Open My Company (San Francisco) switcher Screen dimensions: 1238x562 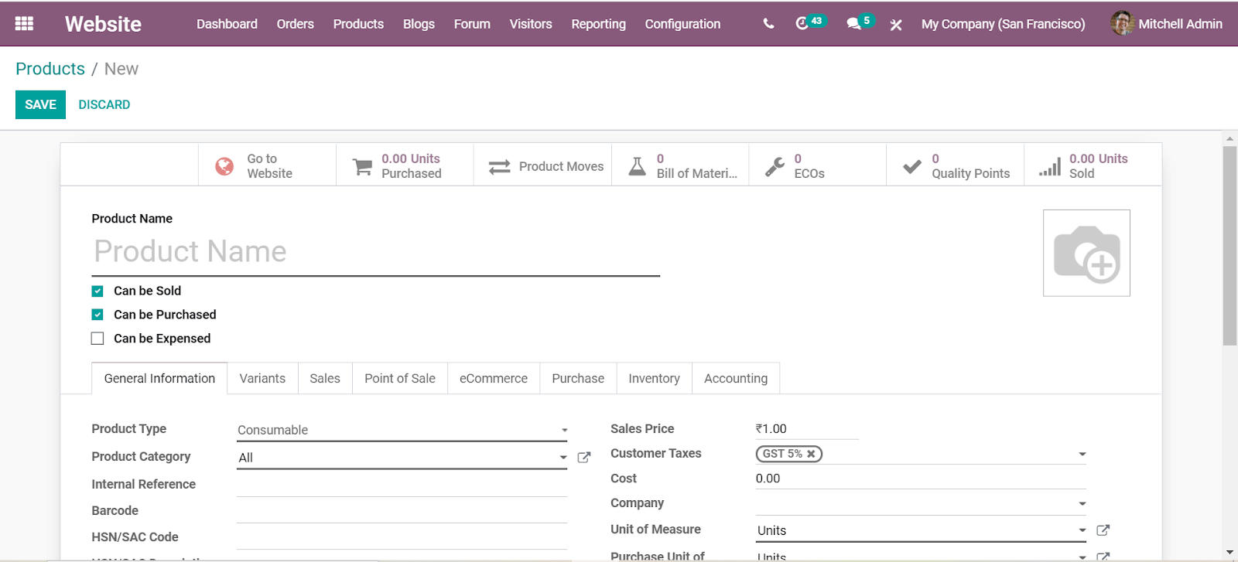pyautogui.click(x=1003, y=24)
